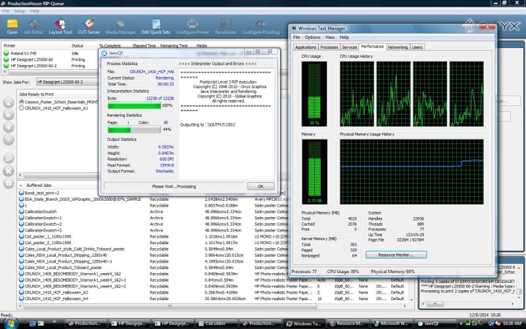The height and width of the screenshot is (329, 526).
Task: Open CUT-Server from the toolbar
Action: click(x=89, y=26)
